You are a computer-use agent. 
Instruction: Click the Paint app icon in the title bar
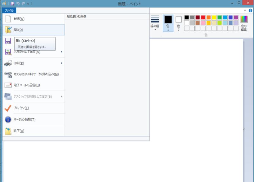(4, 3)
